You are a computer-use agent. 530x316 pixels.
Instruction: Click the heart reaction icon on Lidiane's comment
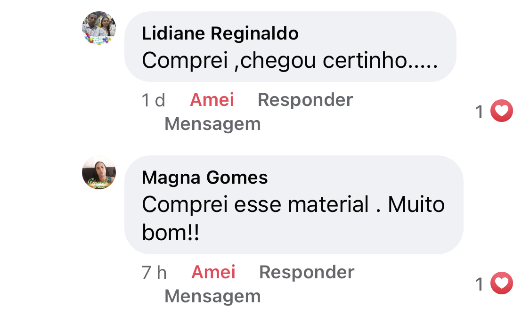tap(501, 112)
